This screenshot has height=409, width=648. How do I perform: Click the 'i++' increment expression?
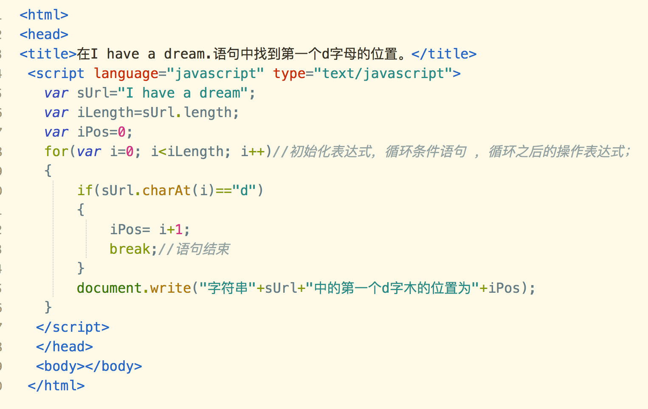pyautogui.click(x=253, y=151)
